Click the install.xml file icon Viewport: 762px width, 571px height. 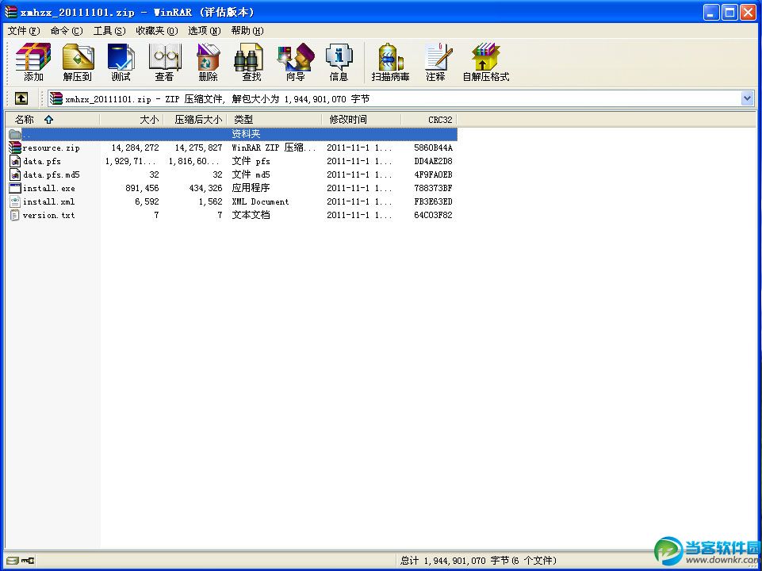pos(15,201)
